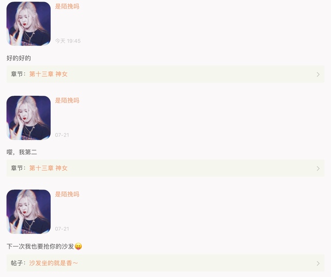Screen dimensions: 331x277
Task: Click the tongue-out emoji after 沙发
Action: point(78,246)
